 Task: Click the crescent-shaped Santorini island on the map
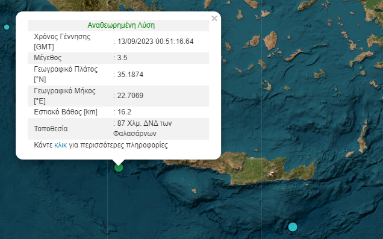pyautogui.click(x=267, y=85)
